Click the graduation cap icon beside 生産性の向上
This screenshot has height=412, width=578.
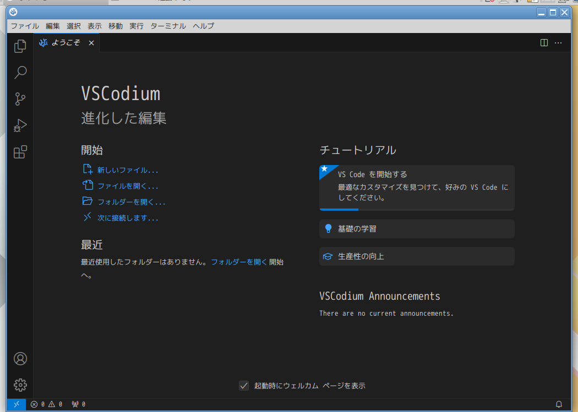[x=328, y=256]
